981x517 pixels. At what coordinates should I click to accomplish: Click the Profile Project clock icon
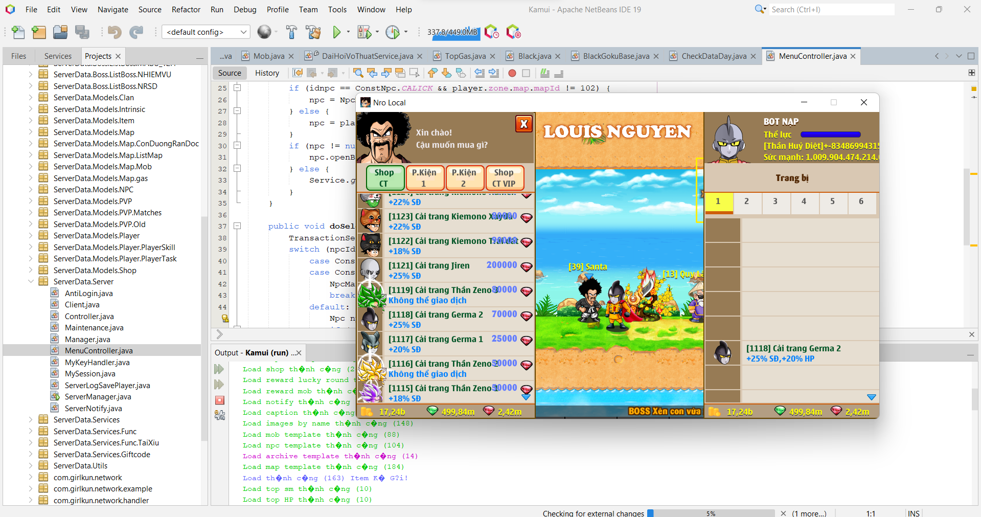pyautogui.click(x=393, y=32)
